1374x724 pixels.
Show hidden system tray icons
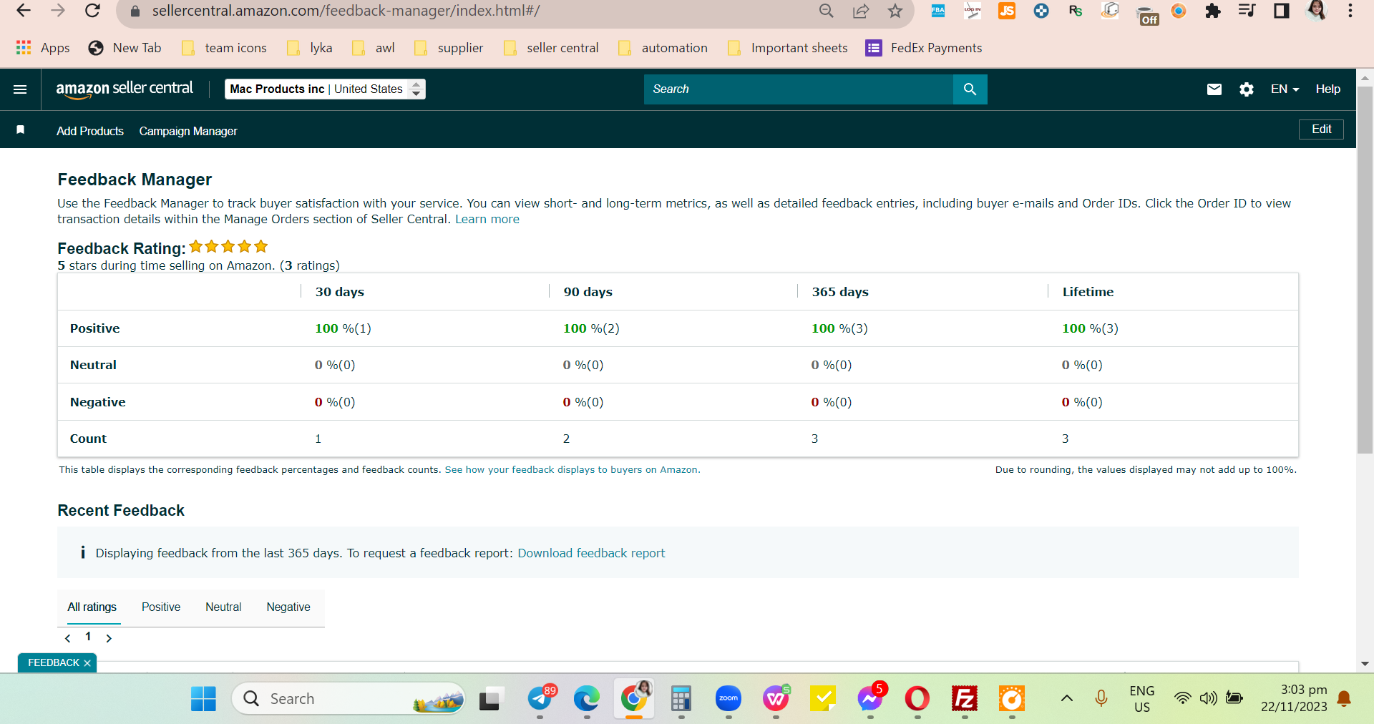click(x=1066, y=698)
